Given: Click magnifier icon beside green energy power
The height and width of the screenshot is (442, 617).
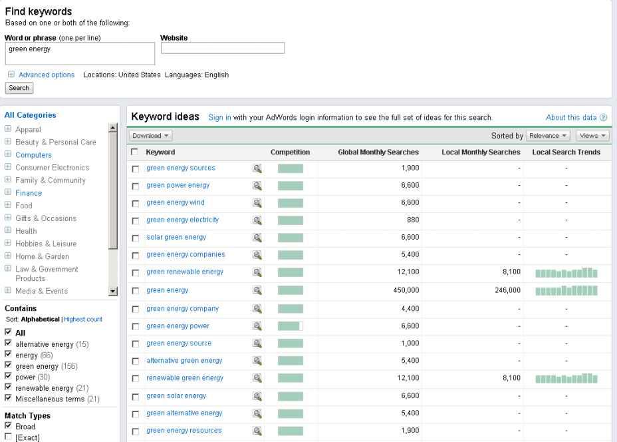Looking at the screenshot, I should click(x=257, y=326).
